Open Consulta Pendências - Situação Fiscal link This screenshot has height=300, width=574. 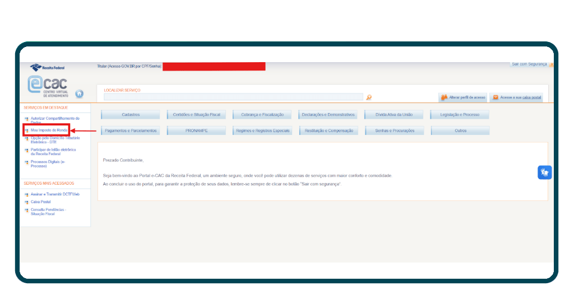click(x=48, y=212)
